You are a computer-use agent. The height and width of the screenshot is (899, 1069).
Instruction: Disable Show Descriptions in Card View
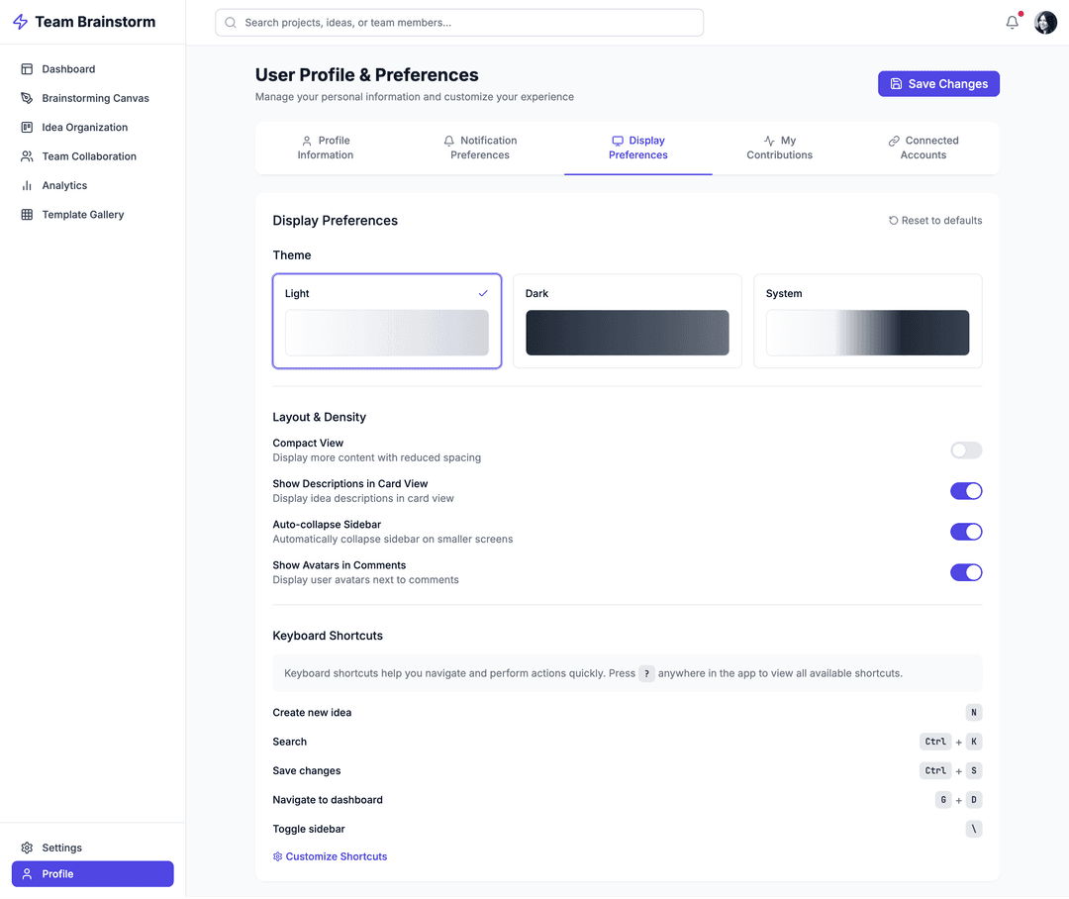pyautogui.click(x=965, y=491)
